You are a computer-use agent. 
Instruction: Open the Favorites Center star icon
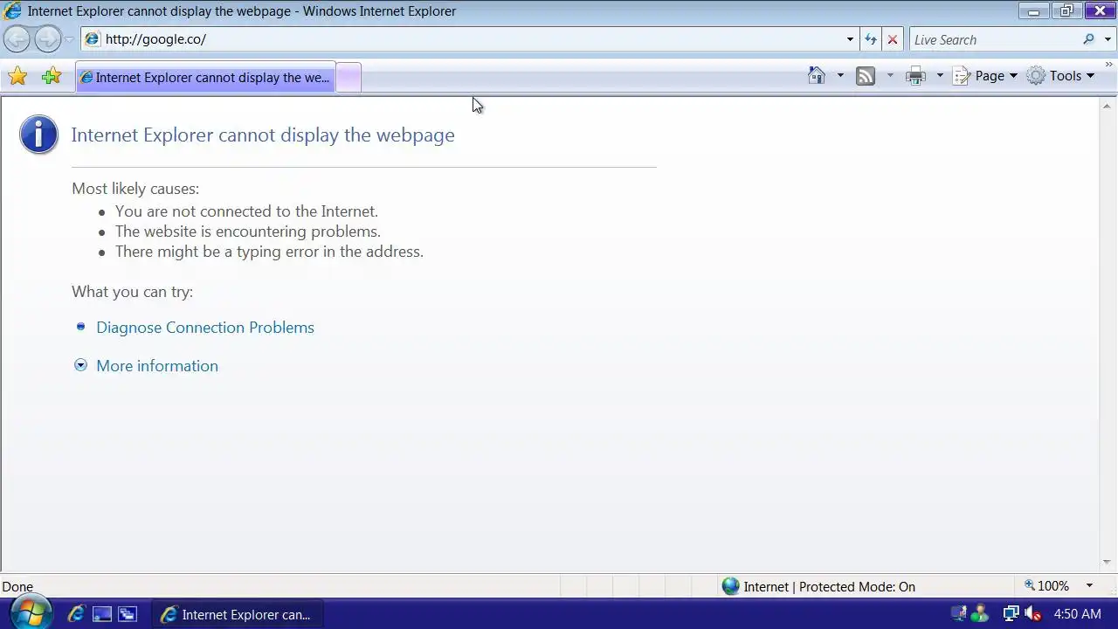[x=17, y=76]
